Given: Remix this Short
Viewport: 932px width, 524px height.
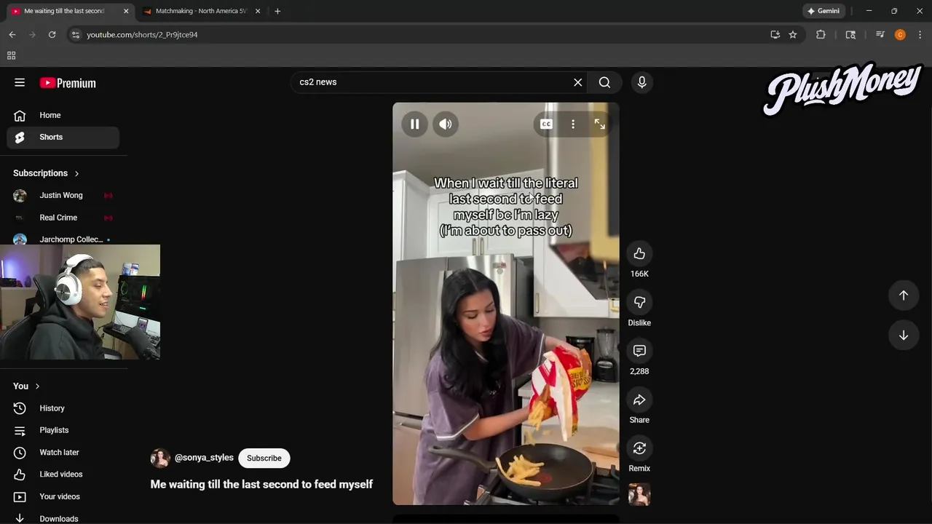Looking at the screenshot, I should [639, 448].
